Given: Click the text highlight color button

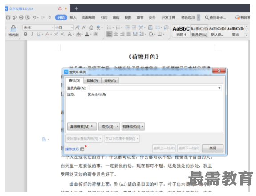Looking at the screenshot, I should pos(78,34).
